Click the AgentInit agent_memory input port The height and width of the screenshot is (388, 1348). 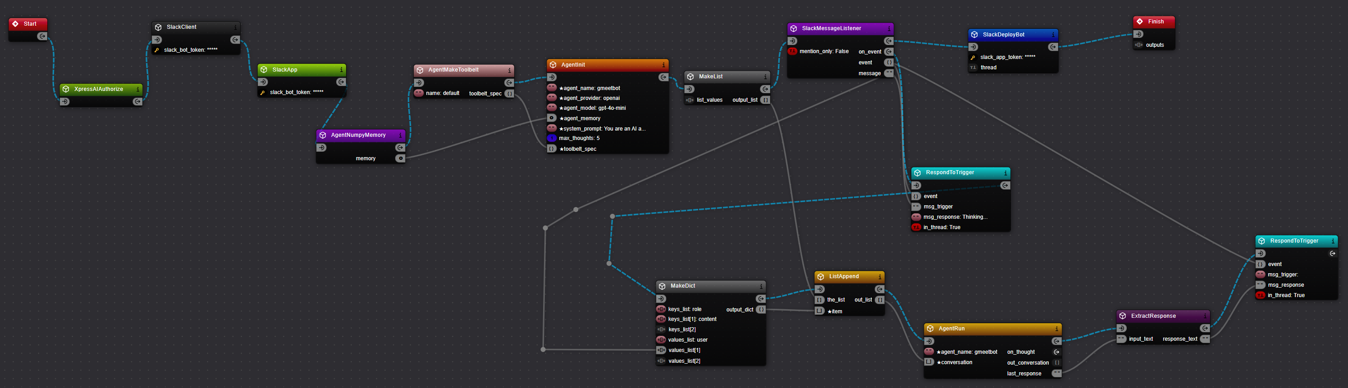[552, 118]
